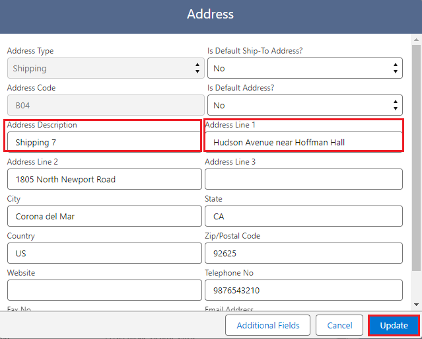Open the Address Type dropdown
Image resolution: width=422 pixels, height=339 pixels.
(x=106, y=68)
